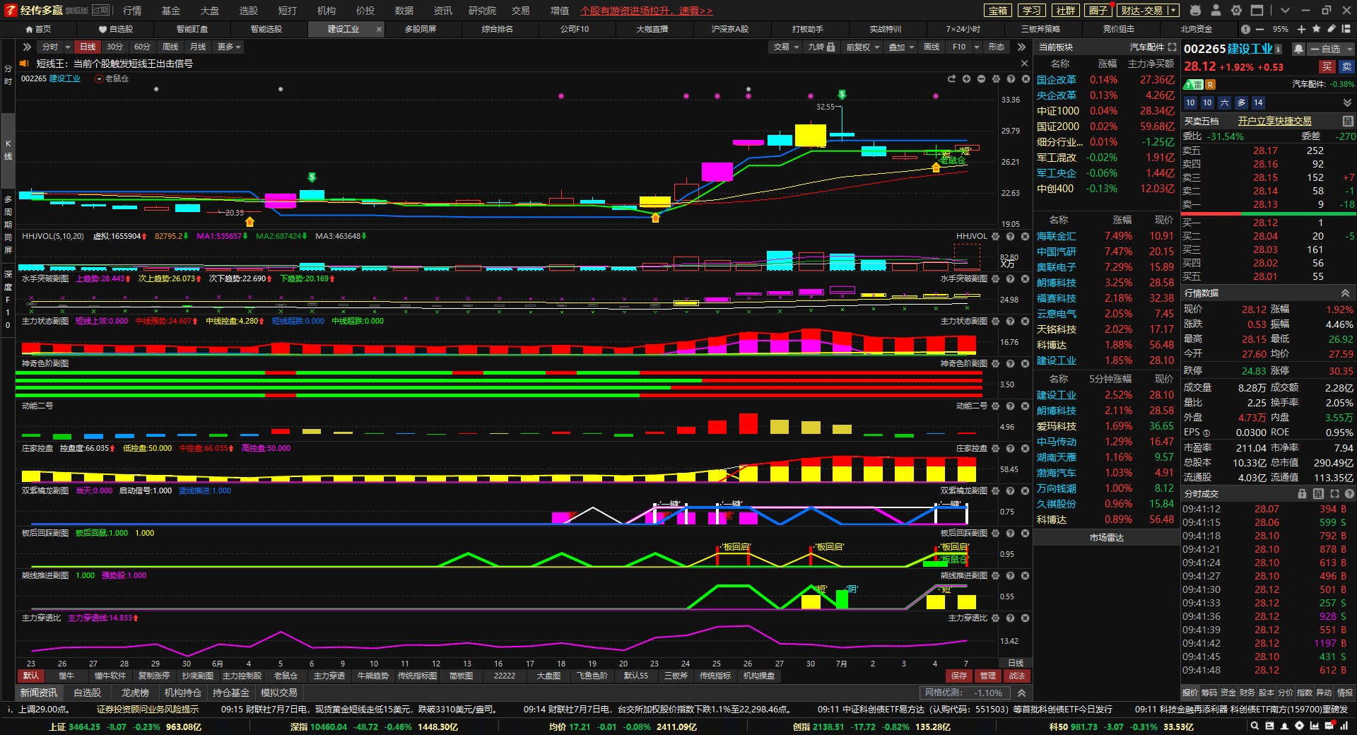
Task: Click the 买卖五档 list icon at right
Action: pyautogui.click(x=1347, y=121)
